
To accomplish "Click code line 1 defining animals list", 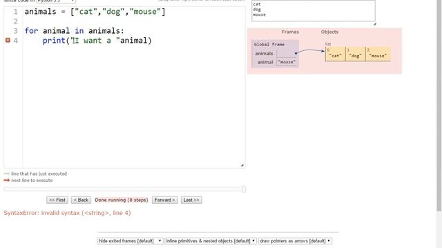I will 95,12.
